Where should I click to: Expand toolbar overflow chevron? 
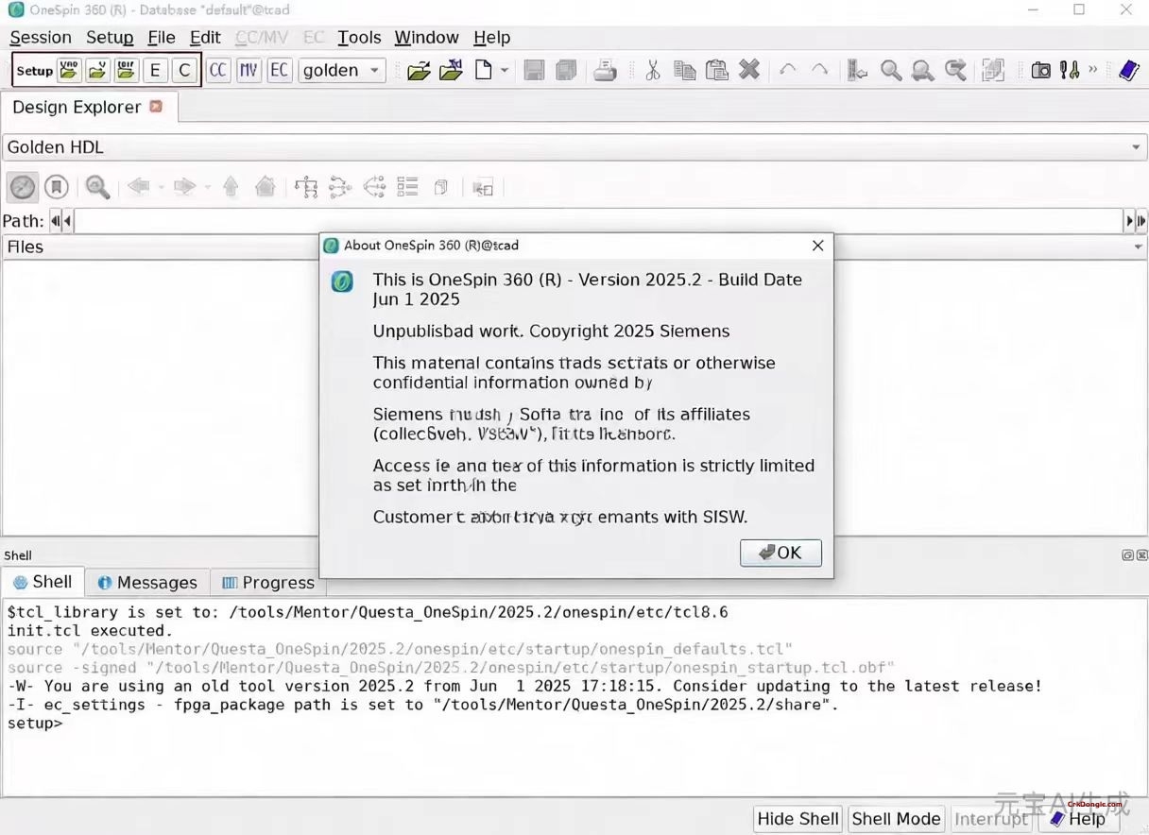[1093, 69]
